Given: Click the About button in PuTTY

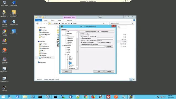Looking at the screenshot, I should point(67,71).
